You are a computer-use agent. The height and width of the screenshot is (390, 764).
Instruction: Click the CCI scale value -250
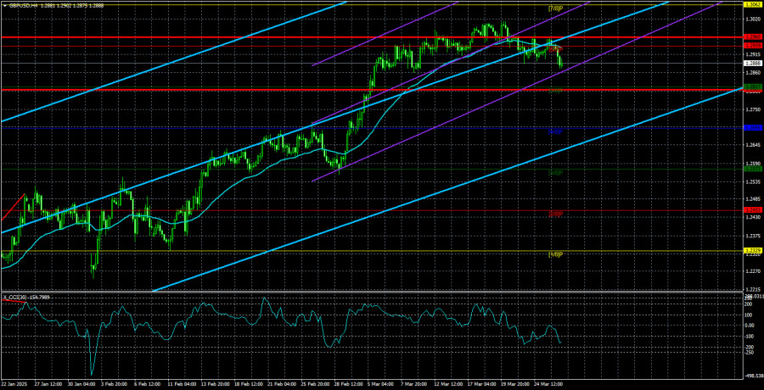click(x=750, y=353)
